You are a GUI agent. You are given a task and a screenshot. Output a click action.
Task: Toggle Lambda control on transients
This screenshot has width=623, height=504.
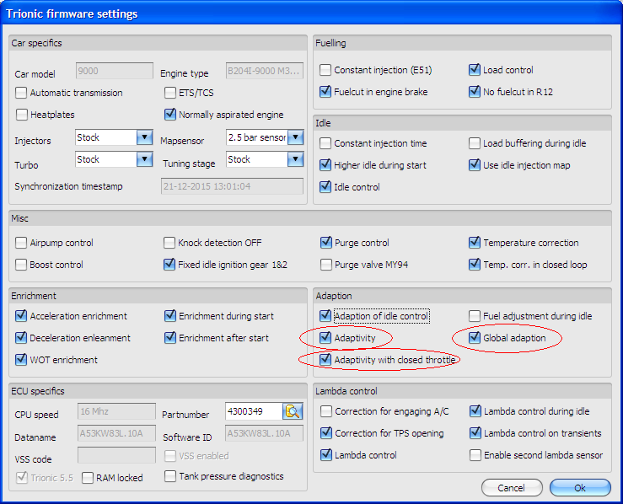click(x=475, y=433)
